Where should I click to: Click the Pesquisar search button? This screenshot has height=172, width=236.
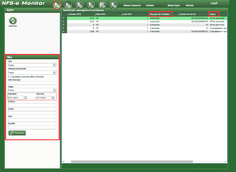click(x=17, y=133)
